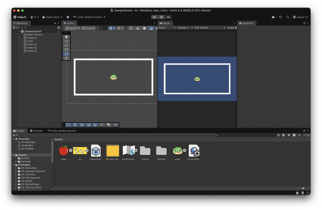Click the favorites star icon in Project
Viewport: 322px width, 210px height.
[299, 135]
